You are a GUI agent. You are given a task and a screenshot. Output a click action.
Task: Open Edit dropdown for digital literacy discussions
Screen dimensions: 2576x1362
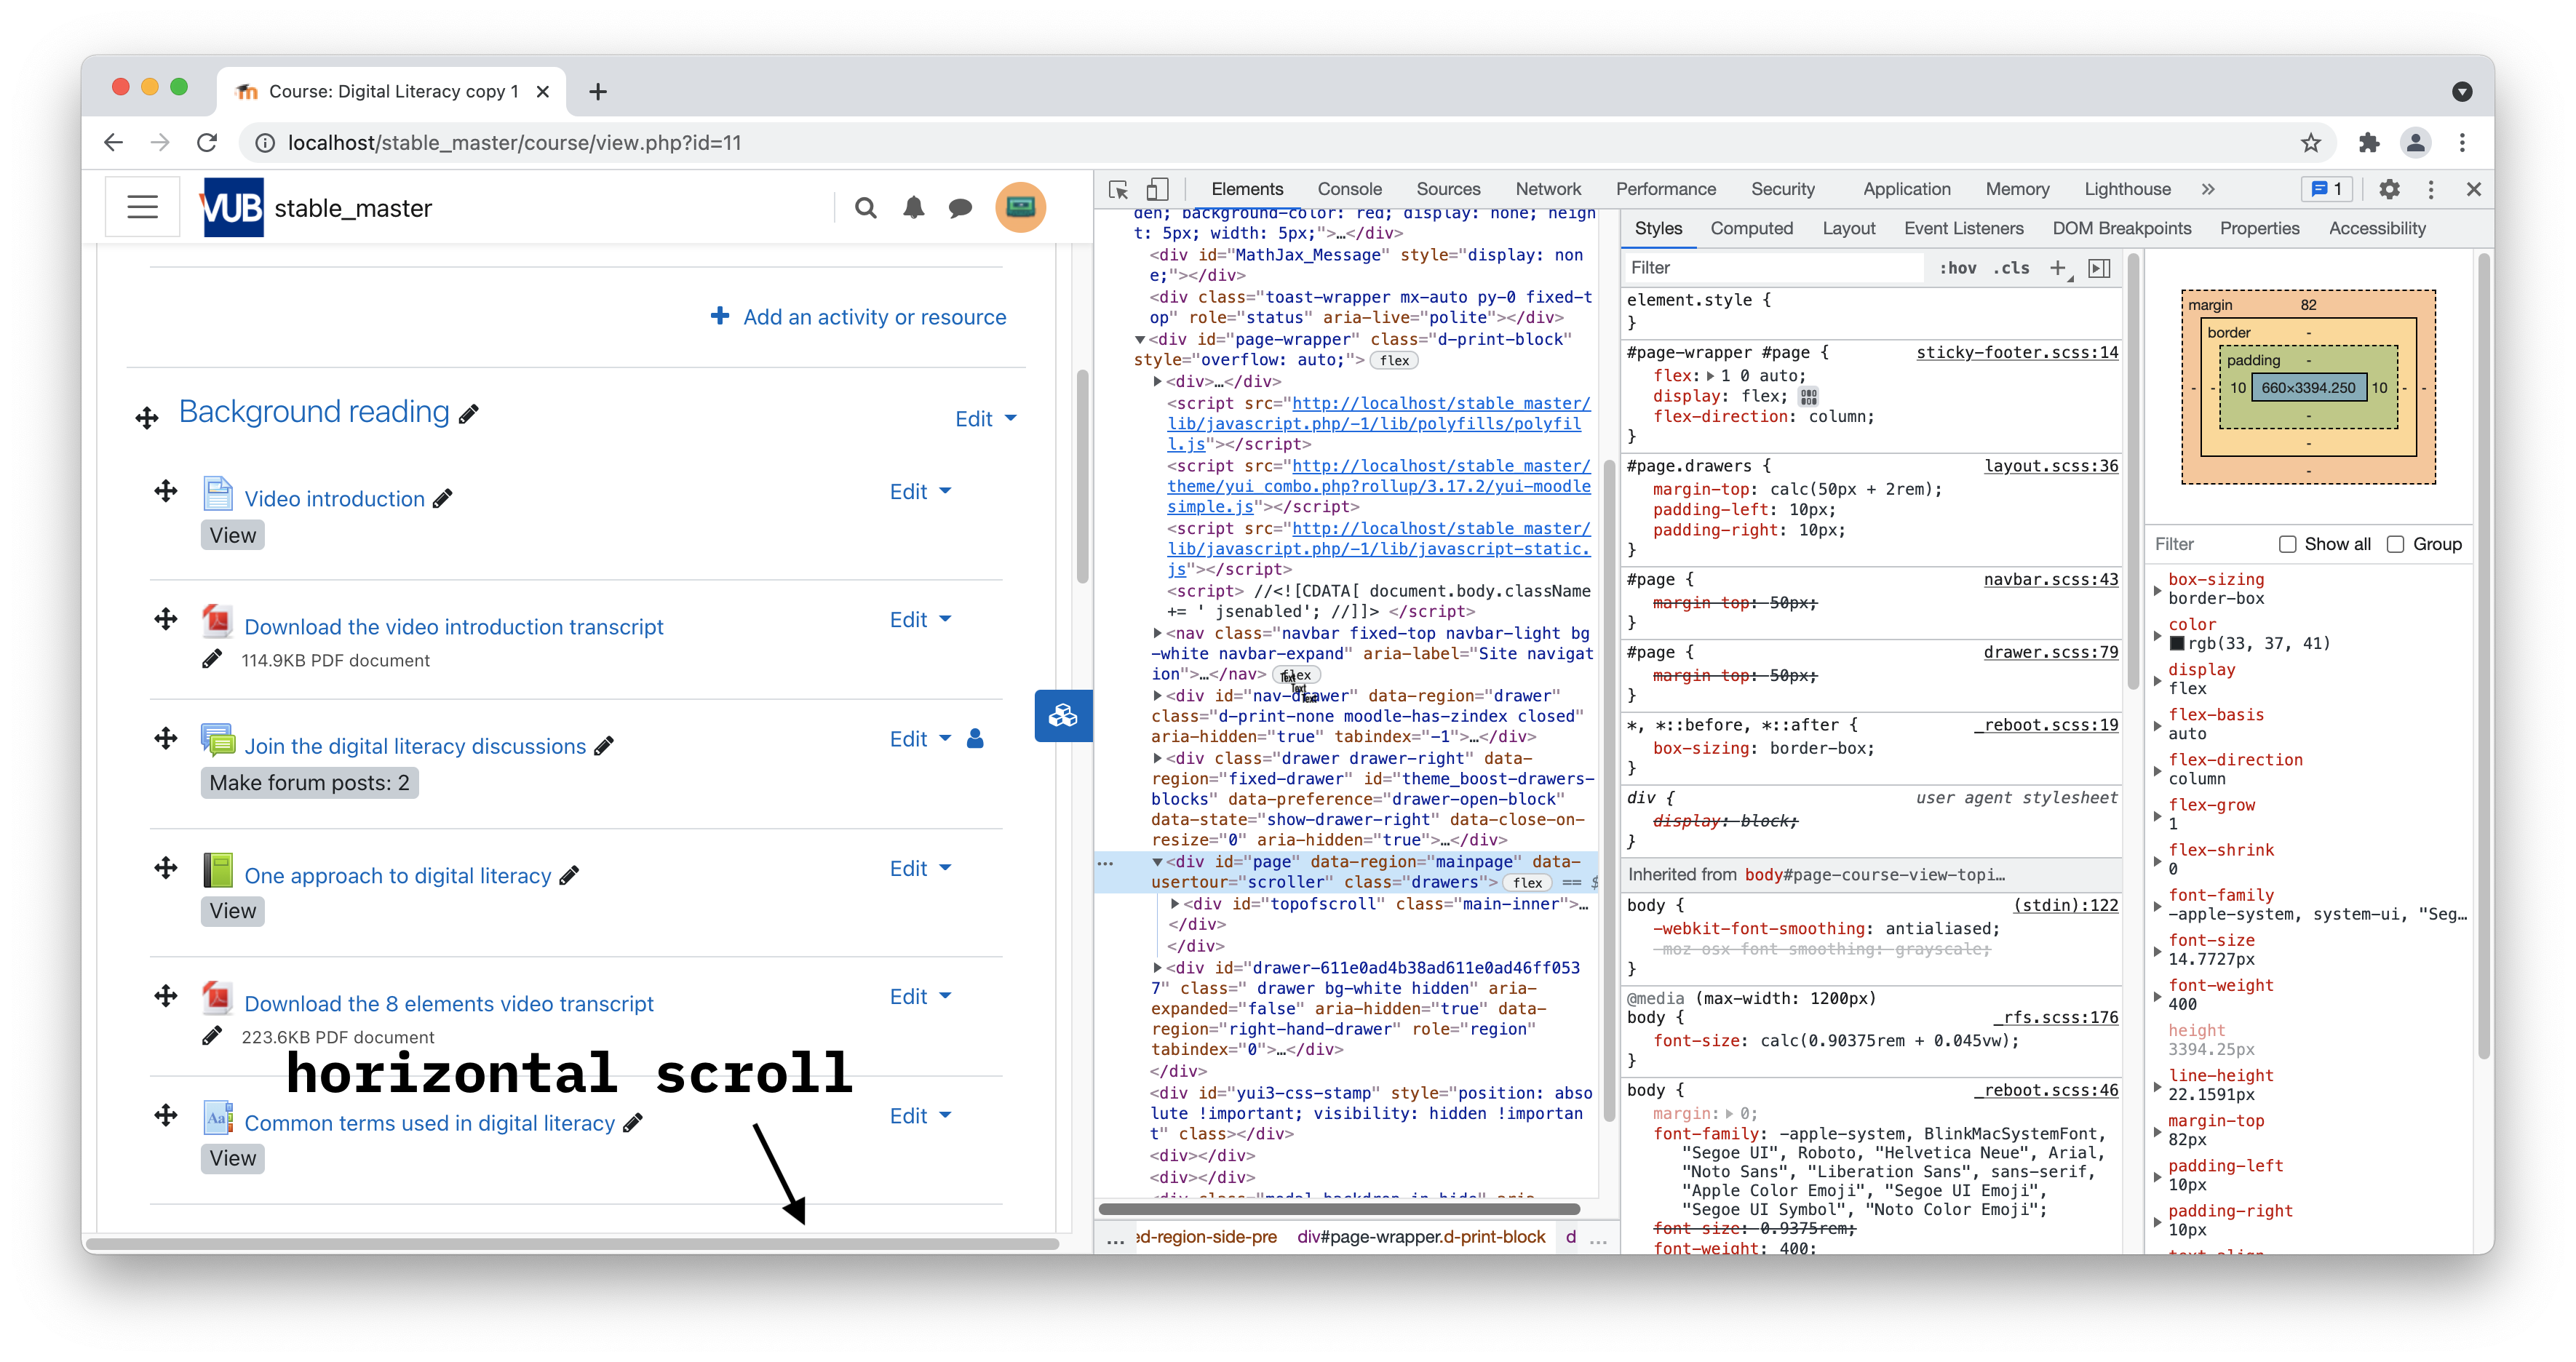[920, 739]
